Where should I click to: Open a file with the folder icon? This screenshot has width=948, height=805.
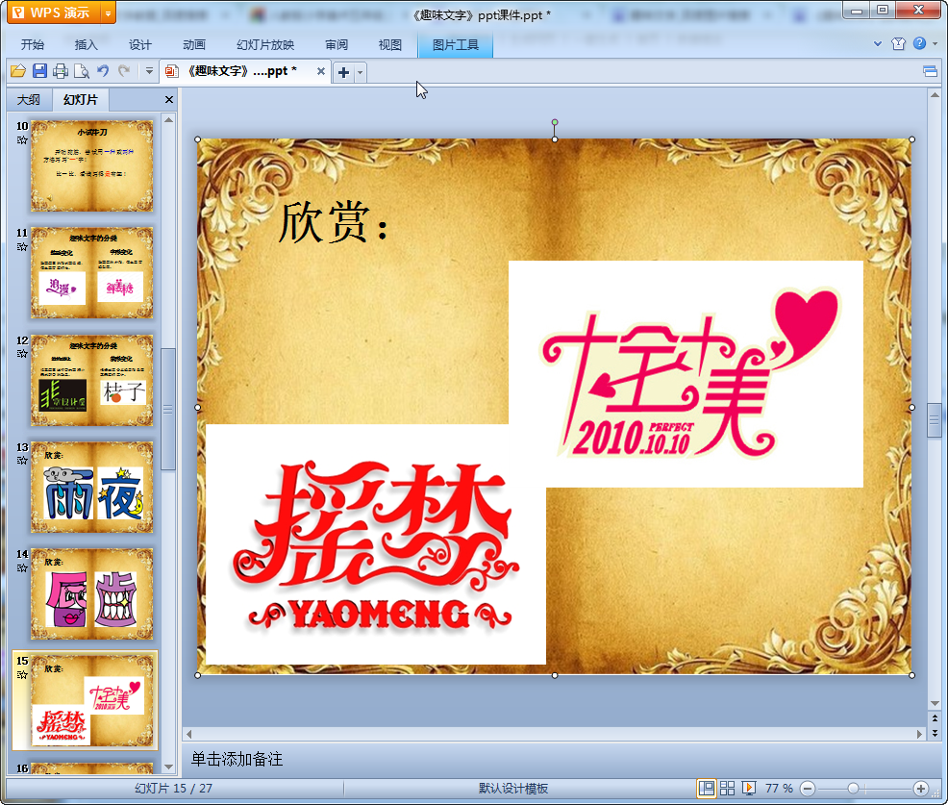point(18,71)
